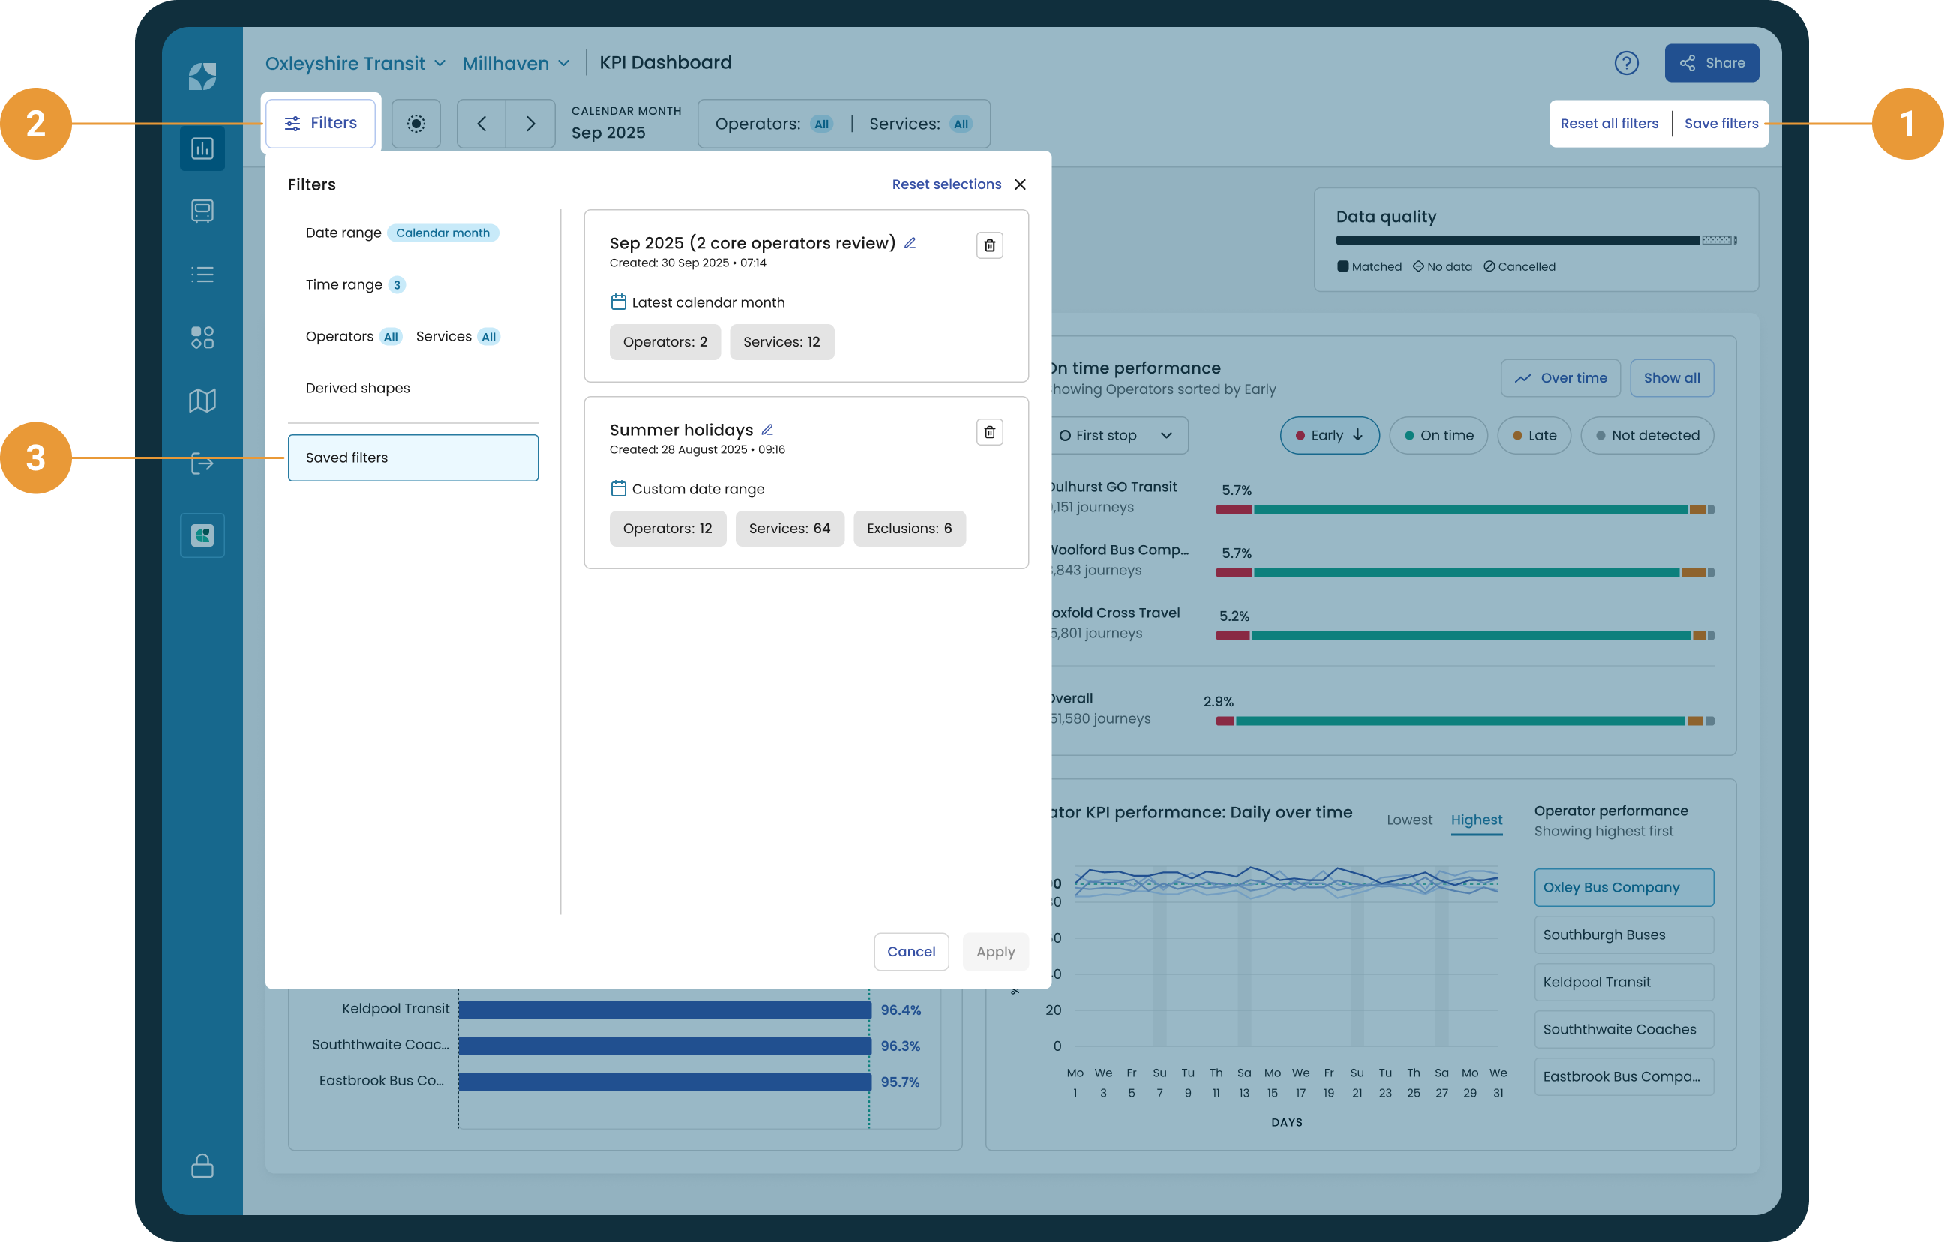The image size is (1944, 1242).
Task: Delete the Summer holidays saved filter
Action: (x=989, y=432)
